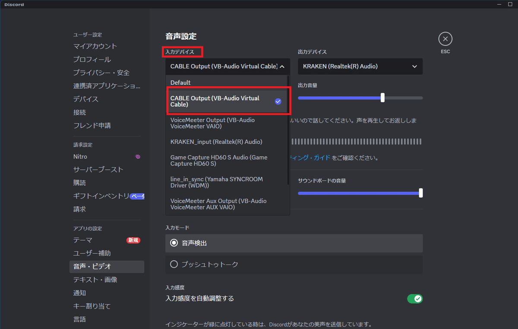Choose KRAKEN_input (Realtek(R) Audio) option
518x329 pixels.
tap(227, 142)
